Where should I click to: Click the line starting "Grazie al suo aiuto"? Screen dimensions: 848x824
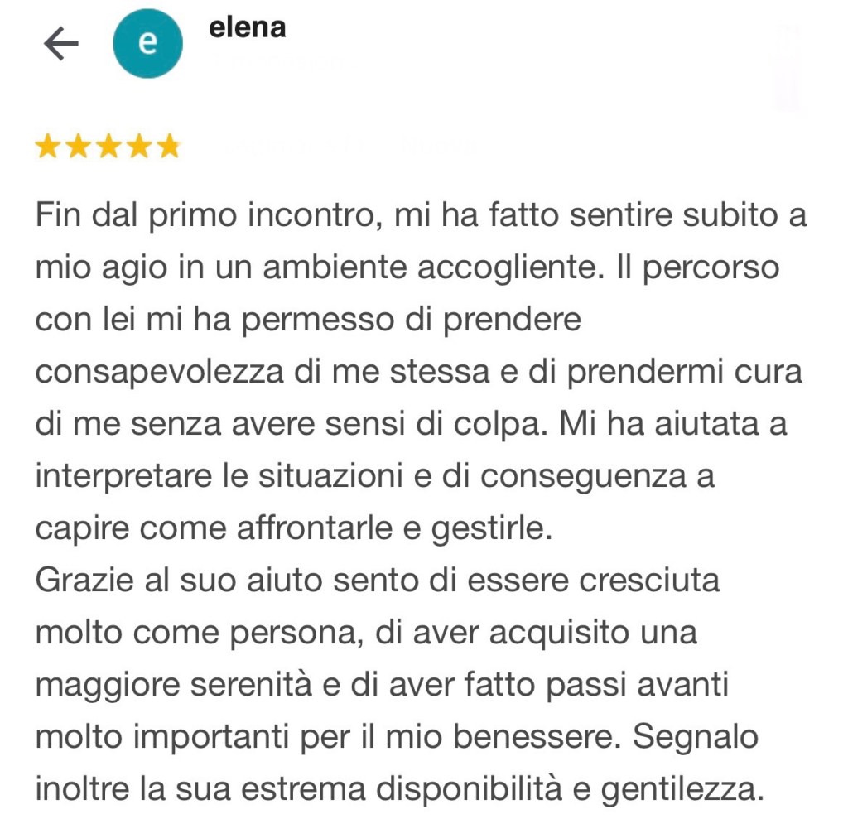(377, 580)
